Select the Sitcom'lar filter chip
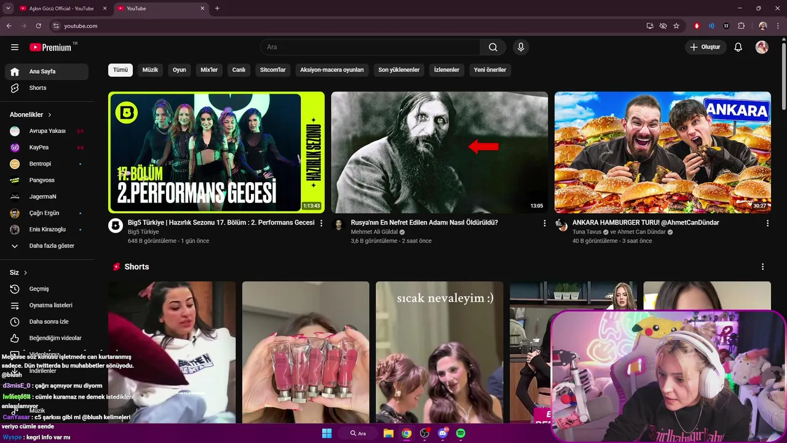787x443 pixels. [x=273, y=70]
